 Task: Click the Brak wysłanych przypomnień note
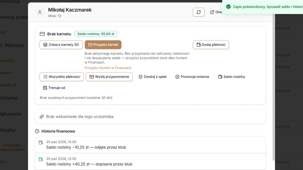click(x=76, y=98)
